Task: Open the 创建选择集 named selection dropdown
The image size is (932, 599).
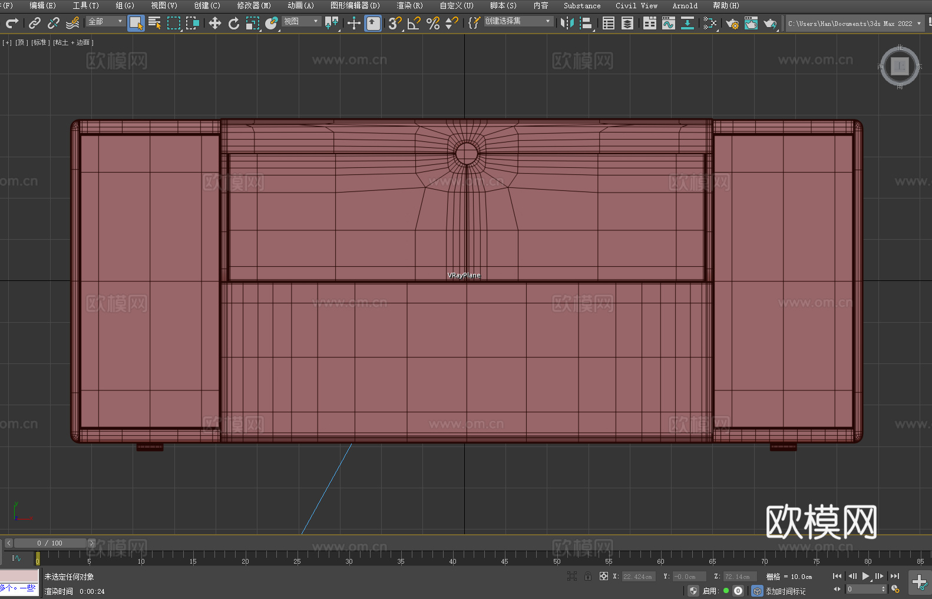Action: (518, 21)
